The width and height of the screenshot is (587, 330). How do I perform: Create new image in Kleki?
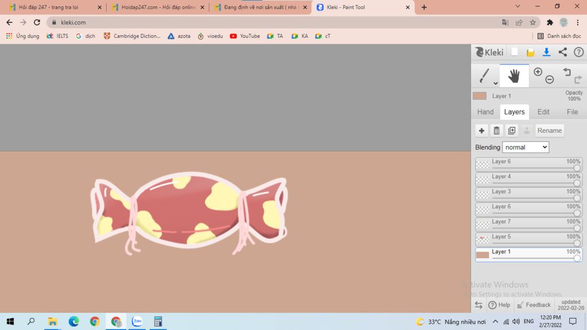click(514, 52)
